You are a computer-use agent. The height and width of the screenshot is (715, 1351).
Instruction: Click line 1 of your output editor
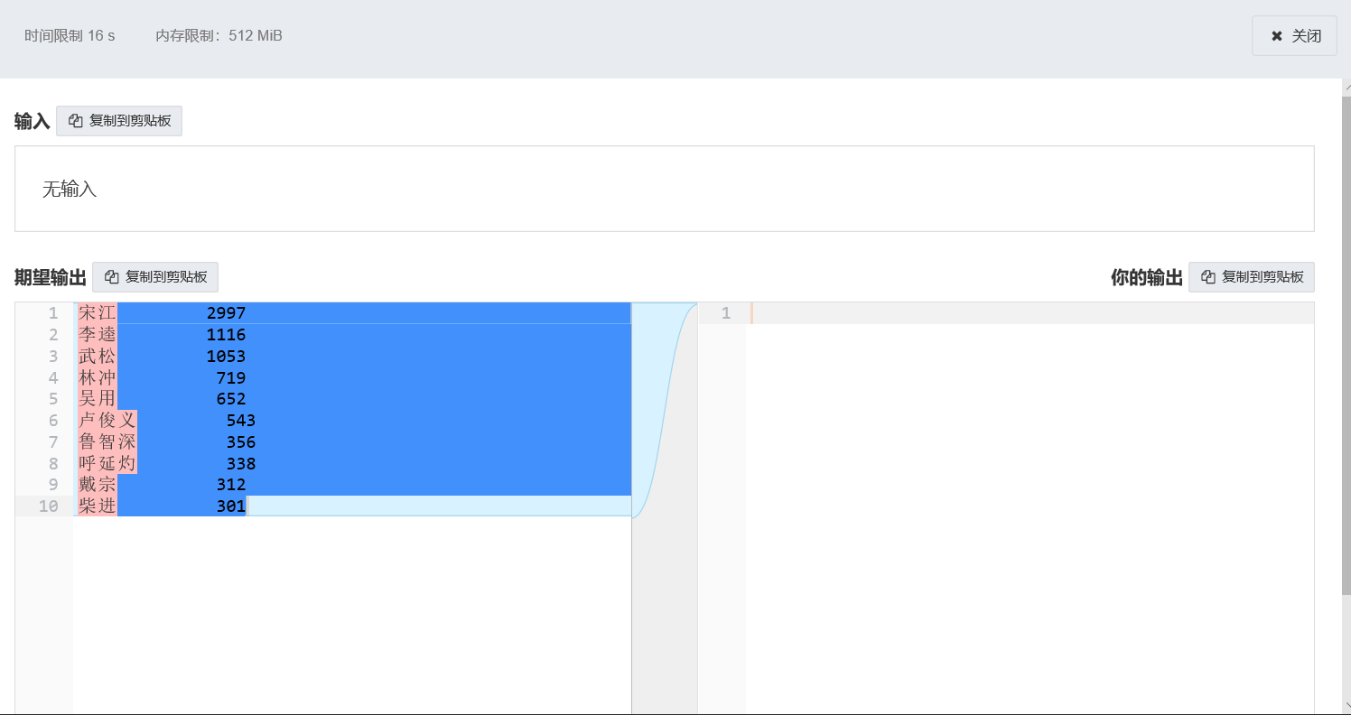[x=1030, y=313]
